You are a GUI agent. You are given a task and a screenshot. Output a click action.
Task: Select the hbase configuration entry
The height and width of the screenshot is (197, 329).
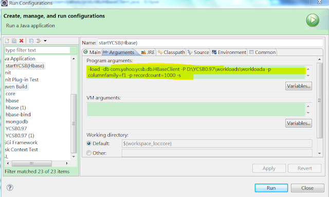pyautogui.click(x=12, y=101)
